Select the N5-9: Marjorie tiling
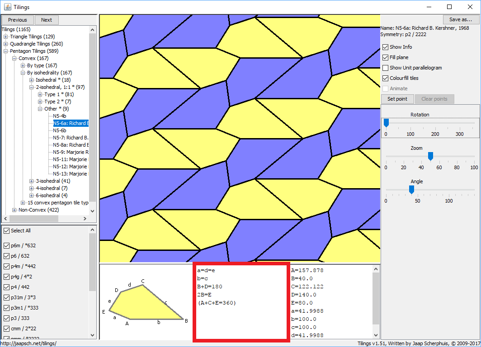 (71, 152)
